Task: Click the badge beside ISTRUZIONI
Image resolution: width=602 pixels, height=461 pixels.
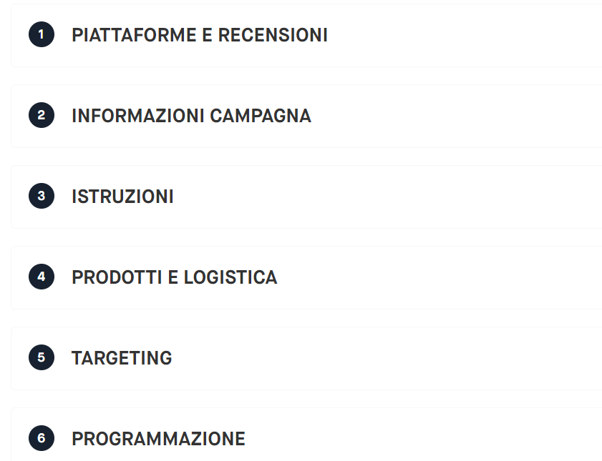Action: tap(41, 196)
